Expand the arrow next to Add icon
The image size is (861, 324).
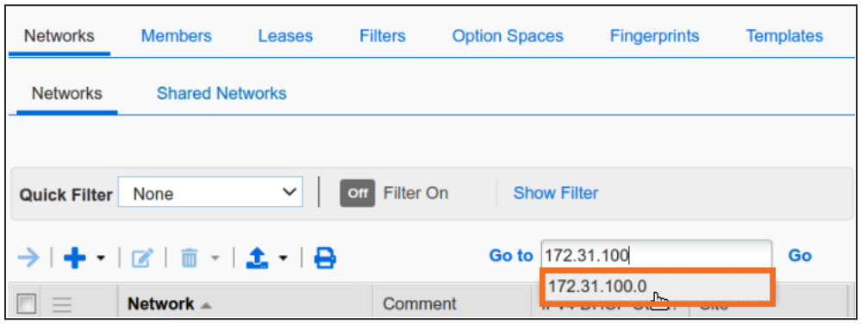pos(101,258)
